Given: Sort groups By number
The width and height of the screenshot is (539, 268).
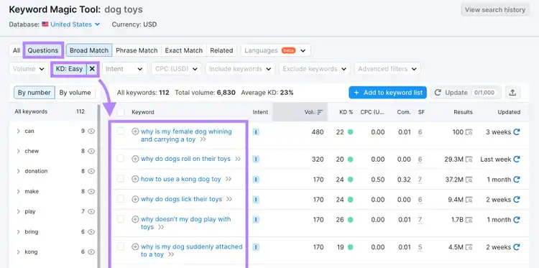Looking at the screenshot, I should click(34, 93).
